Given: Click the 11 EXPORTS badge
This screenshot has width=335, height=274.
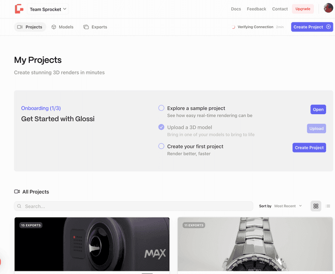Looking at the screenshot, I should (x=194, y=225).
